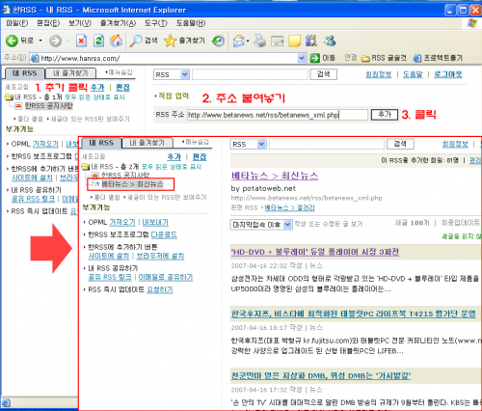
Task: Select the 베타뉴스 > 최신뉴스 feed in the list
Action: 132,184
